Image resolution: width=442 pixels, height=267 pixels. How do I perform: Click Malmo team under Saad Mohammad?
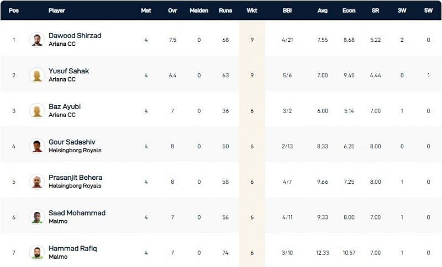pos(57,221)
